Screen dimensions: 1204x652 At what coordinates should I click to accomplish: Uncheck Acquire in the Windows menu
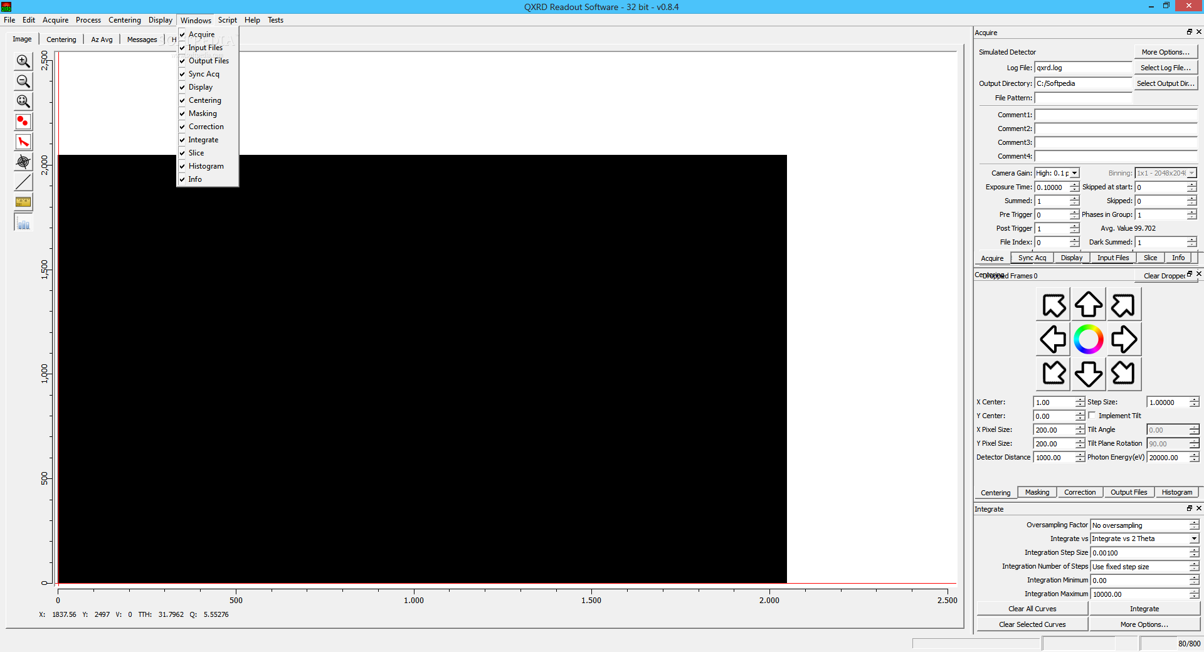[x=208, y=34]
